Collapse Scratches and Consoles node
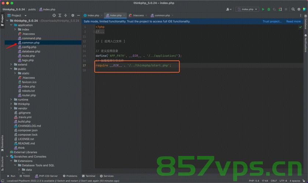This screenshot has width=308, height=183. point(7,156)
